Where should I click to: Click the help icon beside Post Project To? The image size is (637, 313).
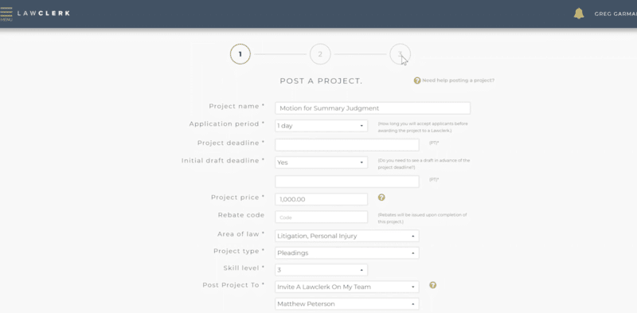coord(432,285)
